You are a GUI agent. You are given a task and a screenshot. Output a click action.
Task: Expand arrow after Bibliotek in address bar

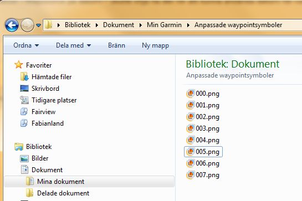tap(97, 25)
